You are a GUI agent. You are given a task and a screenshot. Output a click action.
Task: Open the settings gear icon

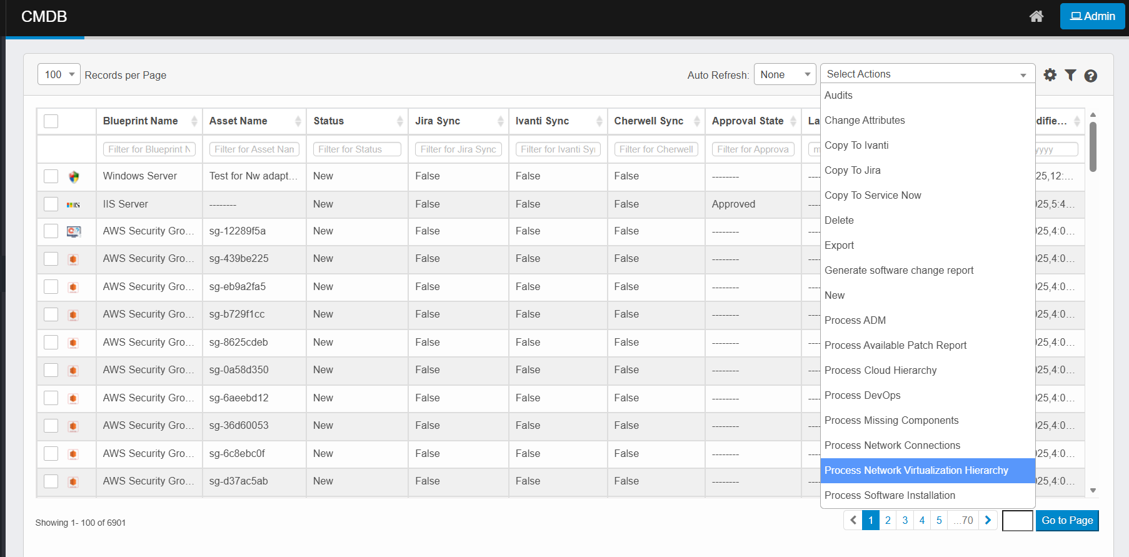pyautogui.click(x=1050, y=75)
